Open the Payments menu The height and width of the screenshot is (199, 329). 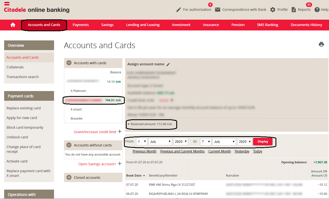click(x=81, y=25)
